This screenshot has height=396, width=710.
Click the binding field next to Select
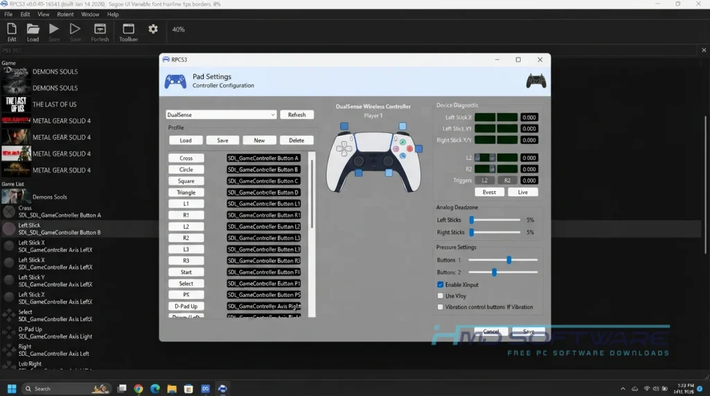(263, 283)
